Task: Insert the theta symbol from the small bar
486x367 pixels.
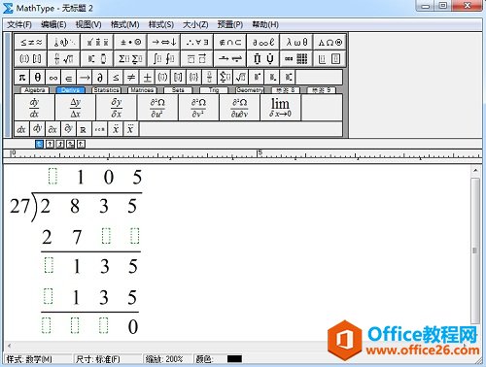Action: point(38,78)
